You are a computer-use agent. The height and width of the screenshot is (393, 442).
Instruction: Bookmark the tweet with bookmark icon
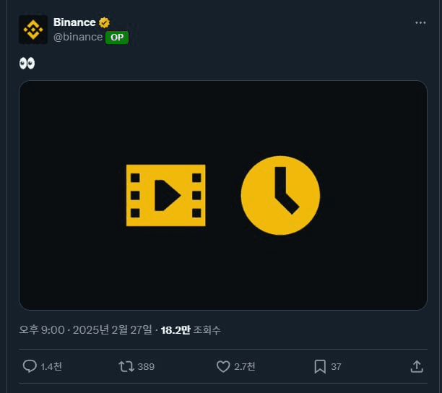(x=320, y=366)
